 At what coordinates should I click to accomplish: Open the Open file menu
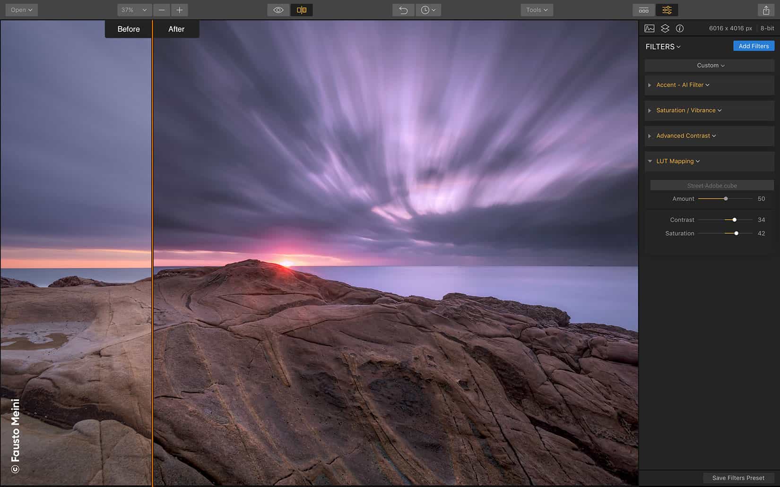[21, 10]
